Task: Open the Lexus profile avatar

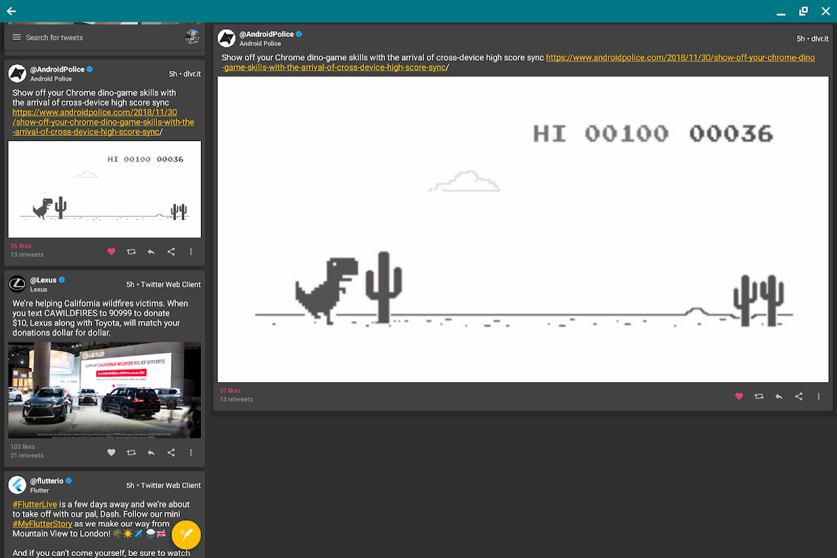Action: tap(17, 284)
